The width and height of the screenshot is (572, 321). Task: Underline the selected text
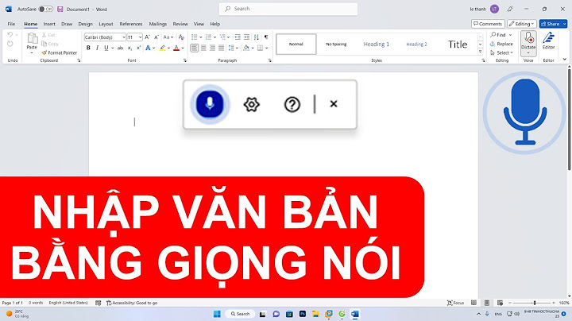pos(106,48)
